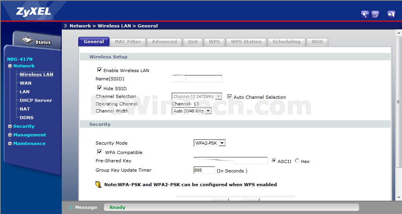Click the ZyXEL logo
This screenshot has width=402, height=214.
pos(33,11)
